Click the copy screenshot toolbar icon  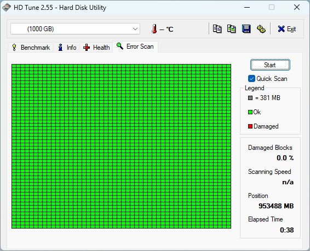coord(232,29)
